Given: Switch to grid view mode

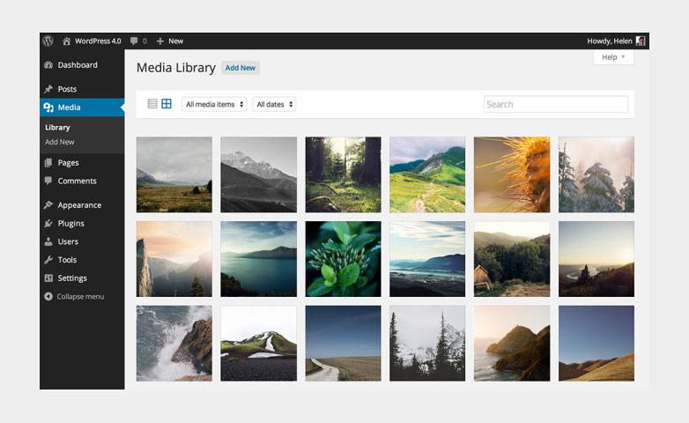Looking at the screenshot, I should pos(167,104).
